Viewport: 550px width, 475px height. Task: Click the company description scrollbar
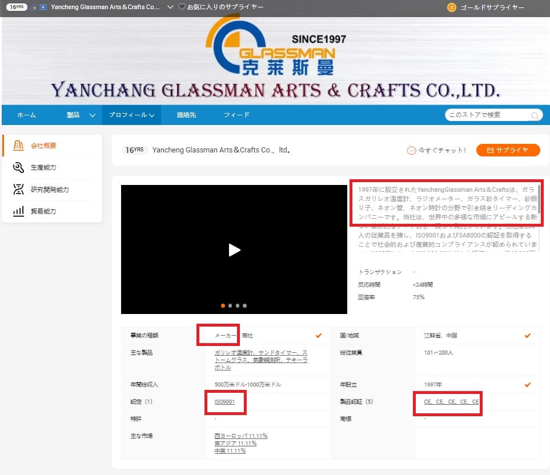pos(539,199)
